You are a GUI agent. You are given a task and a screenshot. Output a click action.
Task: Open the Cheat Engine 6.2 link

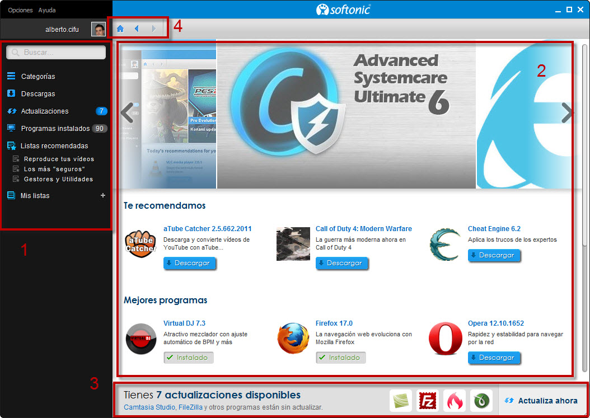pyautogui.click(x=495, y=228)
